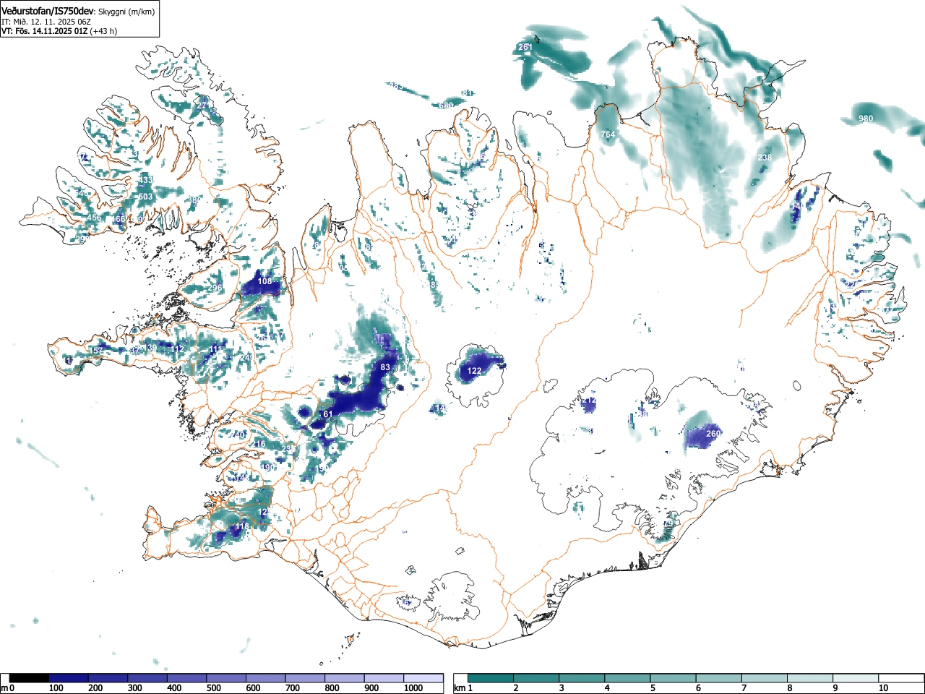
Task: Click the visibility value 680 offshore north
Action: pos(447,106)
